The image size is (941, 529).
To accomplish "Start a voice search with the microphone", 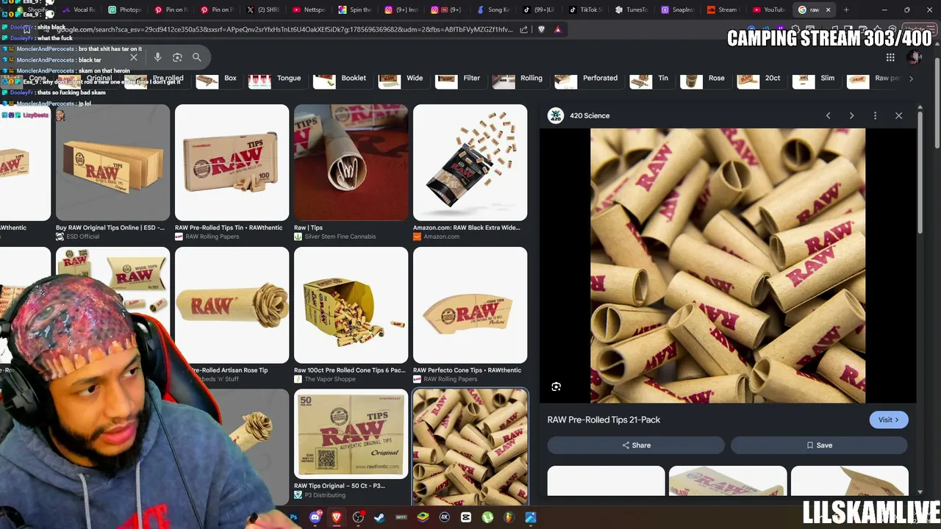I will point(157,57).
